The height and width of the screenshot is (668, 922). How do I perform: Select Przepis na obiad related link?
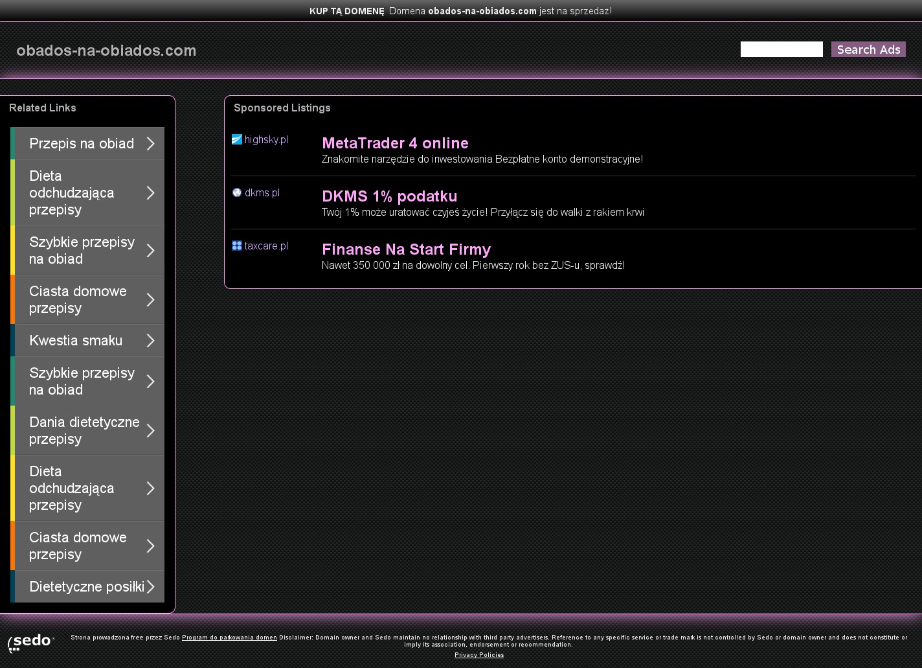click(82, 144)
